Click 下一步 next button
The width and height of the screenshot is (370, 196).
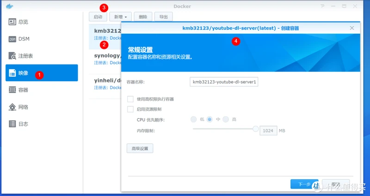(304, 184)
